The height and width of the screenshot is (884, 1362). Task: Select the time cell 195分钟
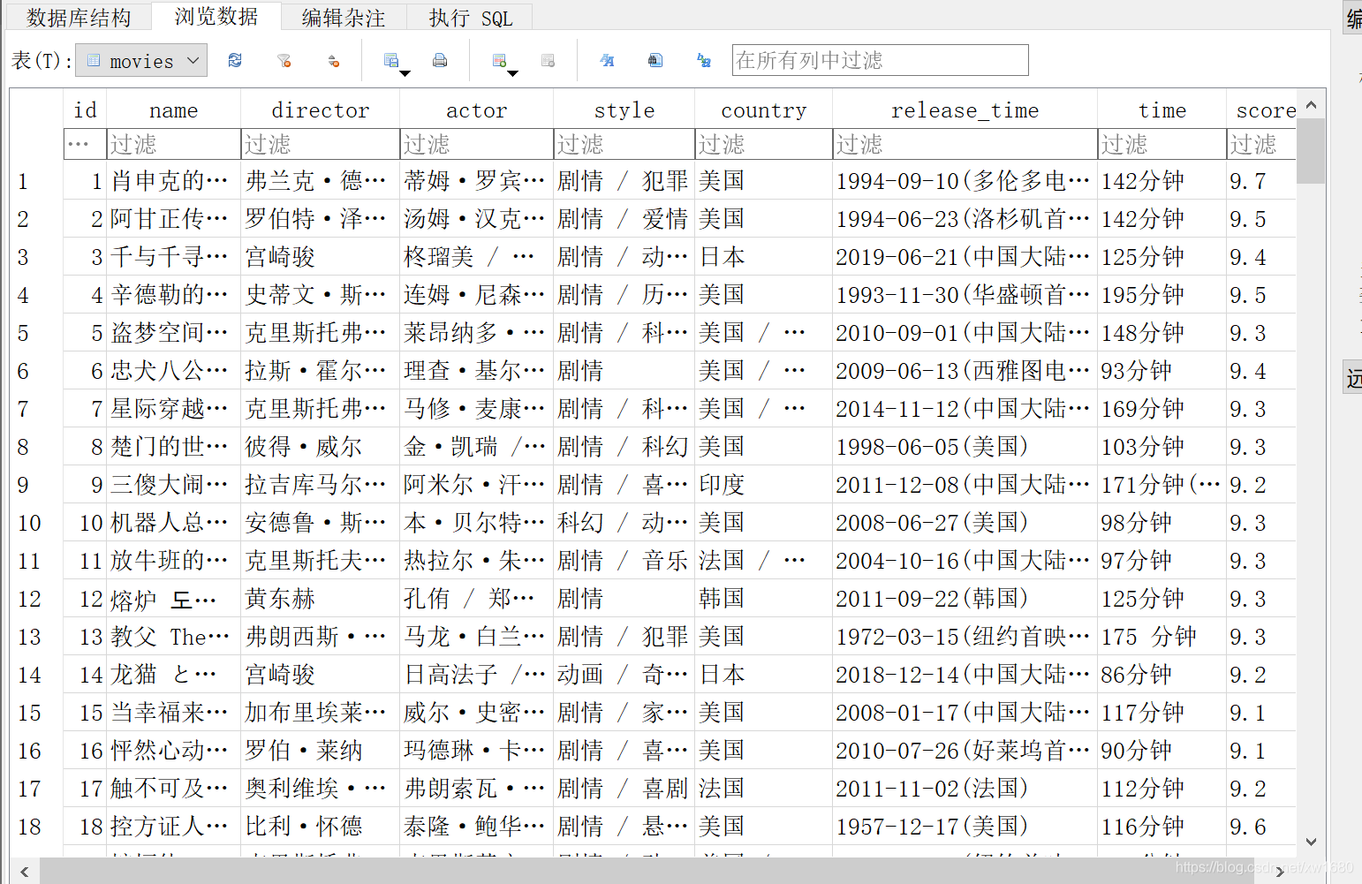point(1161,295)
